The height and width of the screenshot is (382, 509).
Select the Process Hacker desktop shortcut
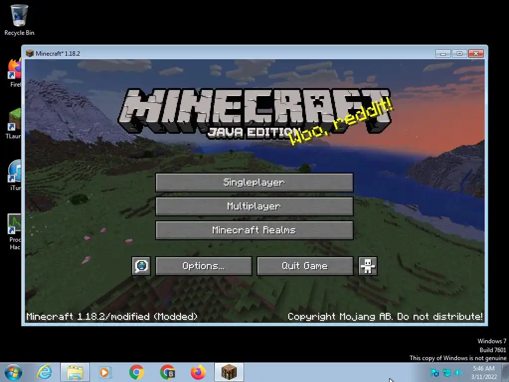point(14,232)
